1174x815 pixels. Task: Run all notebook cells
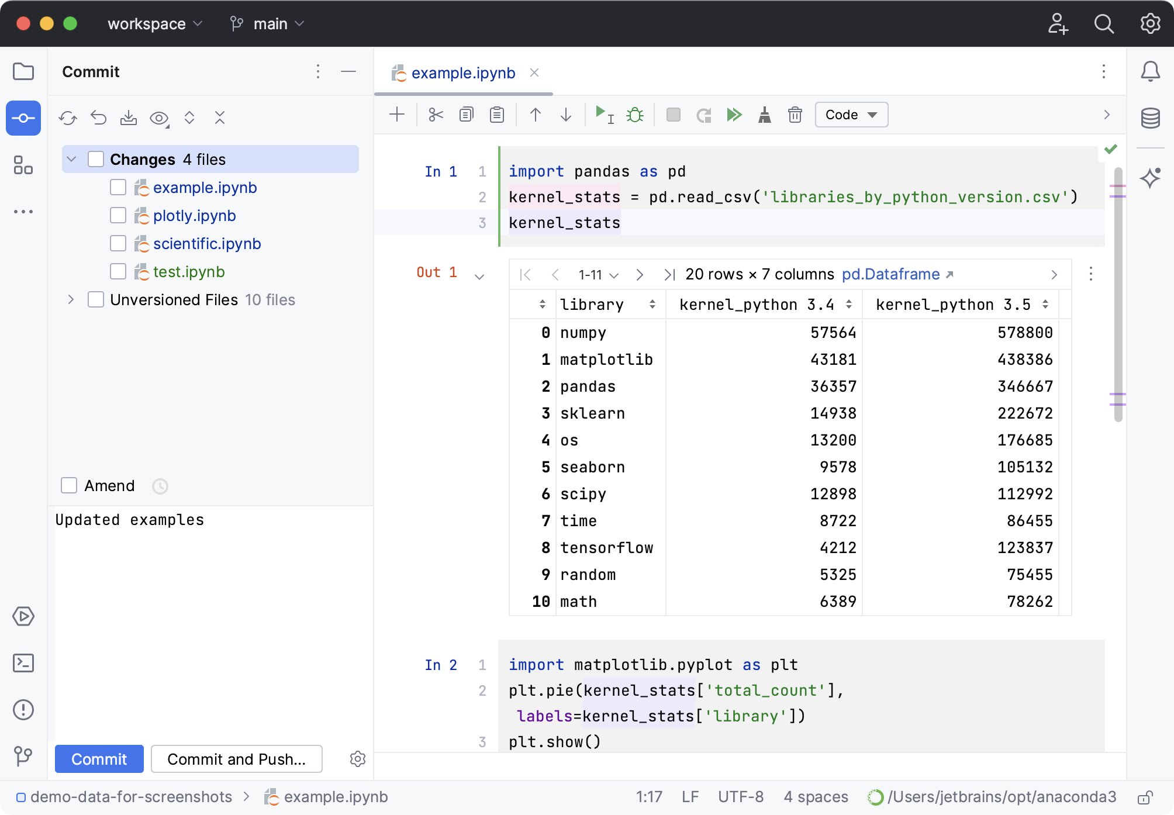(734, 115)
